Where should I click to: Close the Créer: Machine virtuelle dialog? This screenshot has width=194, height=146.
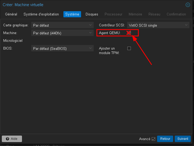(x=188, y=5)
